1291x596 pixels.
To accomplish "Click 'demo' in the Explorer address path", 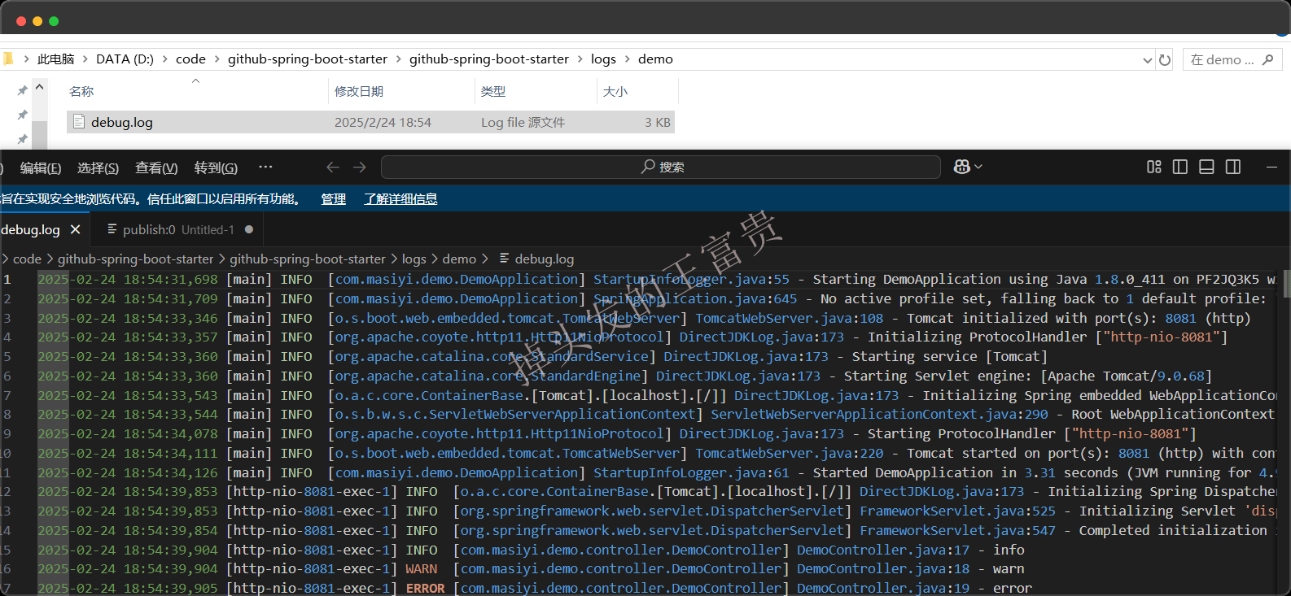I will 655,59.
